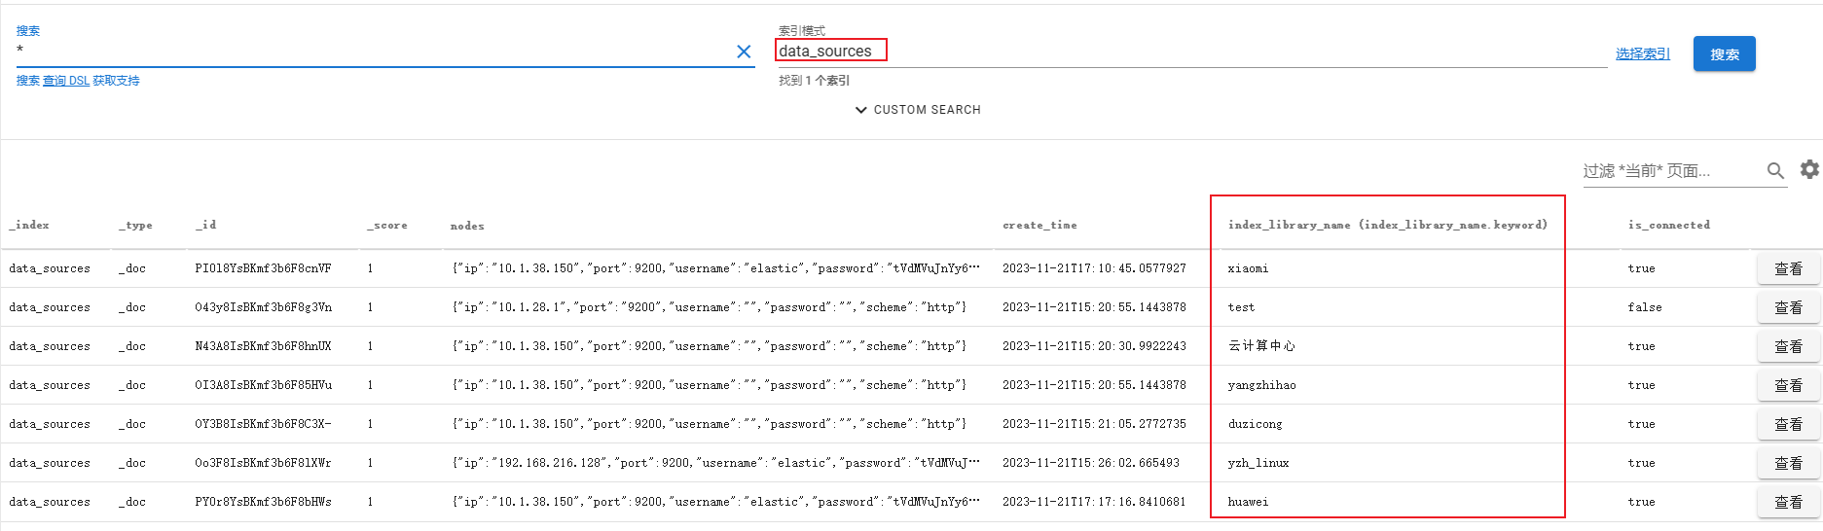1823x531 pixels.
Task: Sort by the _score column header
Action: (x=386, y=225)
